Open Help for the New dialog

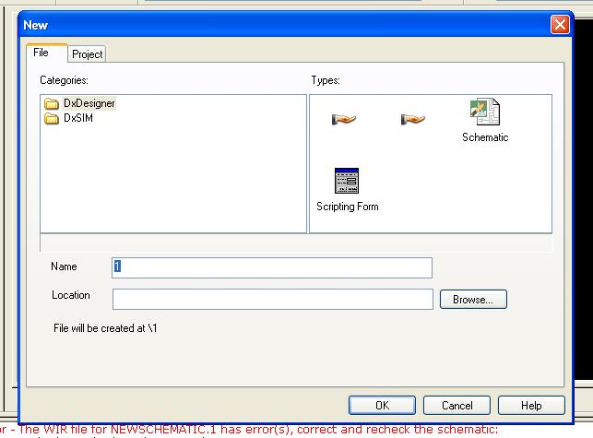point(531,406)
